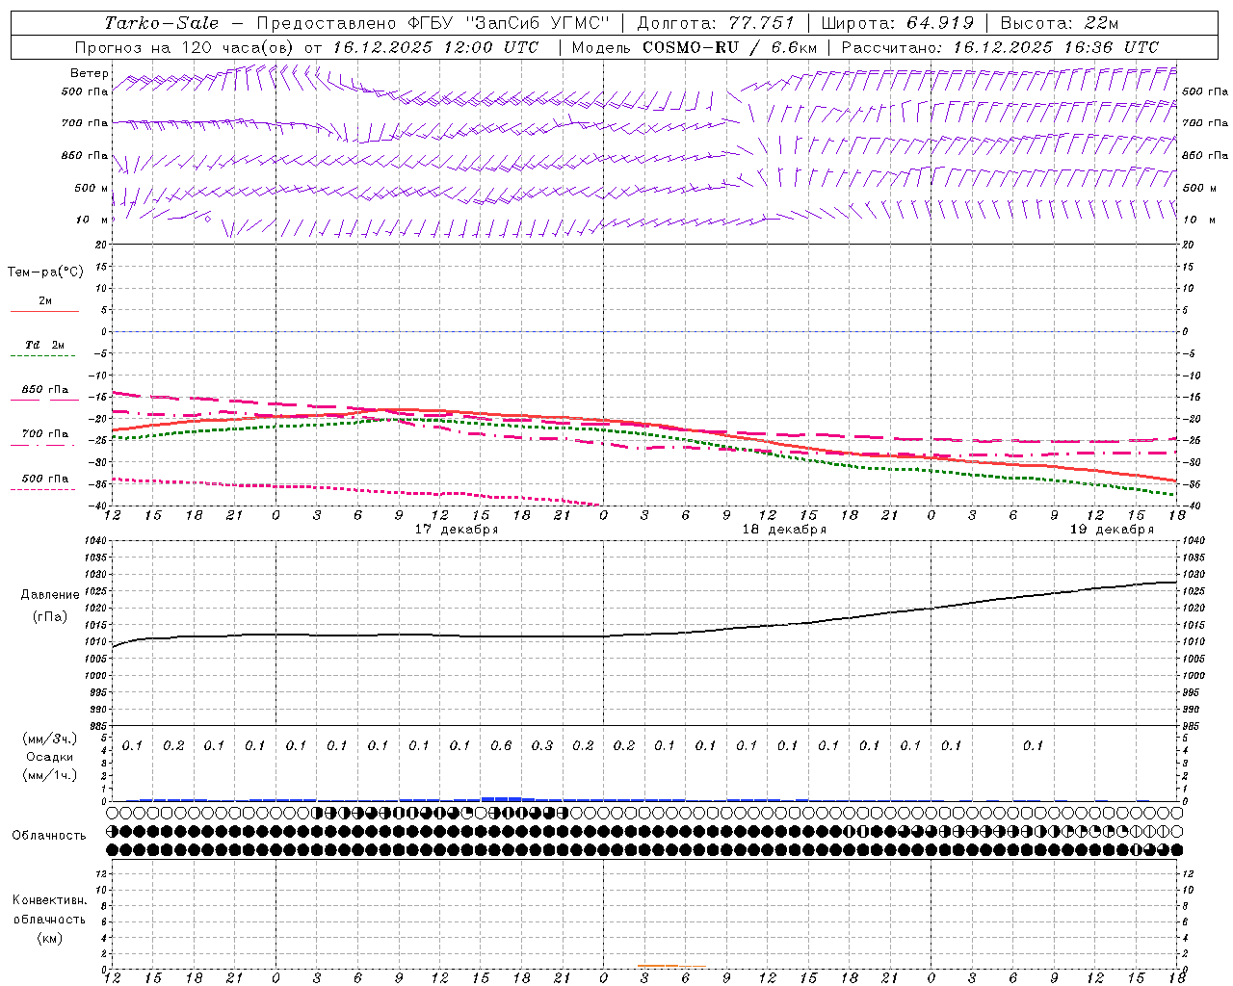Click the left 20 temperature axis value

(99, 245)
